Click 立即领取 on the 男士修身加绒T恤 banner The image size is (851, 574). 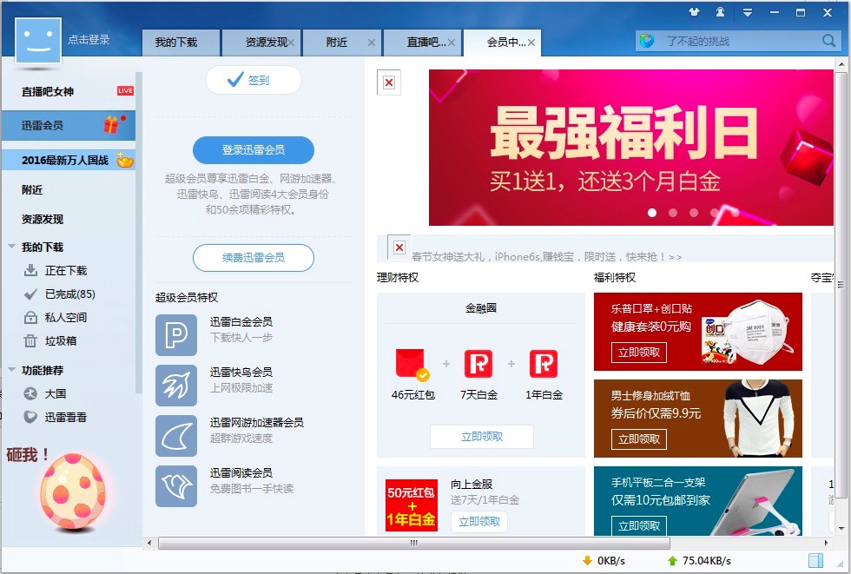639,439
